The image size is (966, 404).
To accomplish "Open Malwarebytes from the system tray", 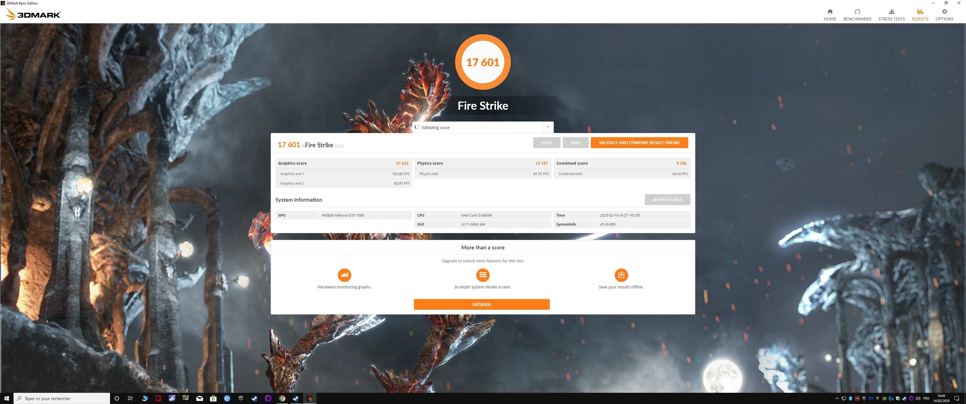I will 871,398.
